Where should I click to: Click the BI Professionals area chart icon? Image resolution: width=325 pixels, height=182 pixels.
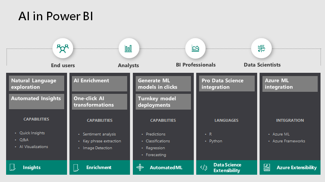point(195,48)
